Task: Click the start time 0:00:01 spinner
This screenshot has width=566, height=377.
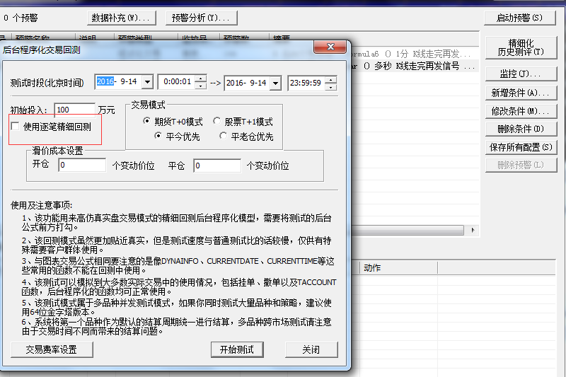Action: (201, 82)
